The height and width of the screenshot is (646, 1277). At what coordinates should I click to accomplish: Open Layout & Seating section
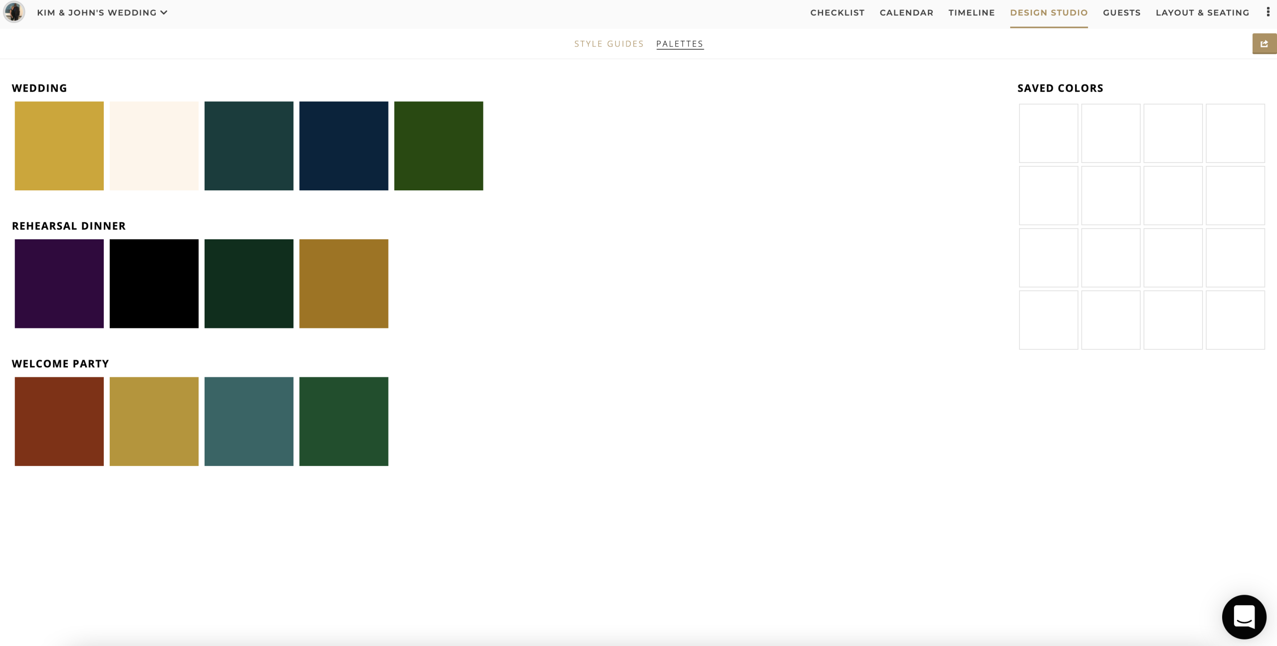[x=1202, y=12]
